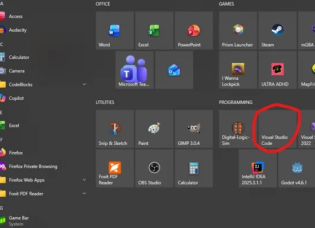Open Calculator tile in Utilities group
Image resolution: width=315 pixels, height=228 pixels.
[194, 169]
